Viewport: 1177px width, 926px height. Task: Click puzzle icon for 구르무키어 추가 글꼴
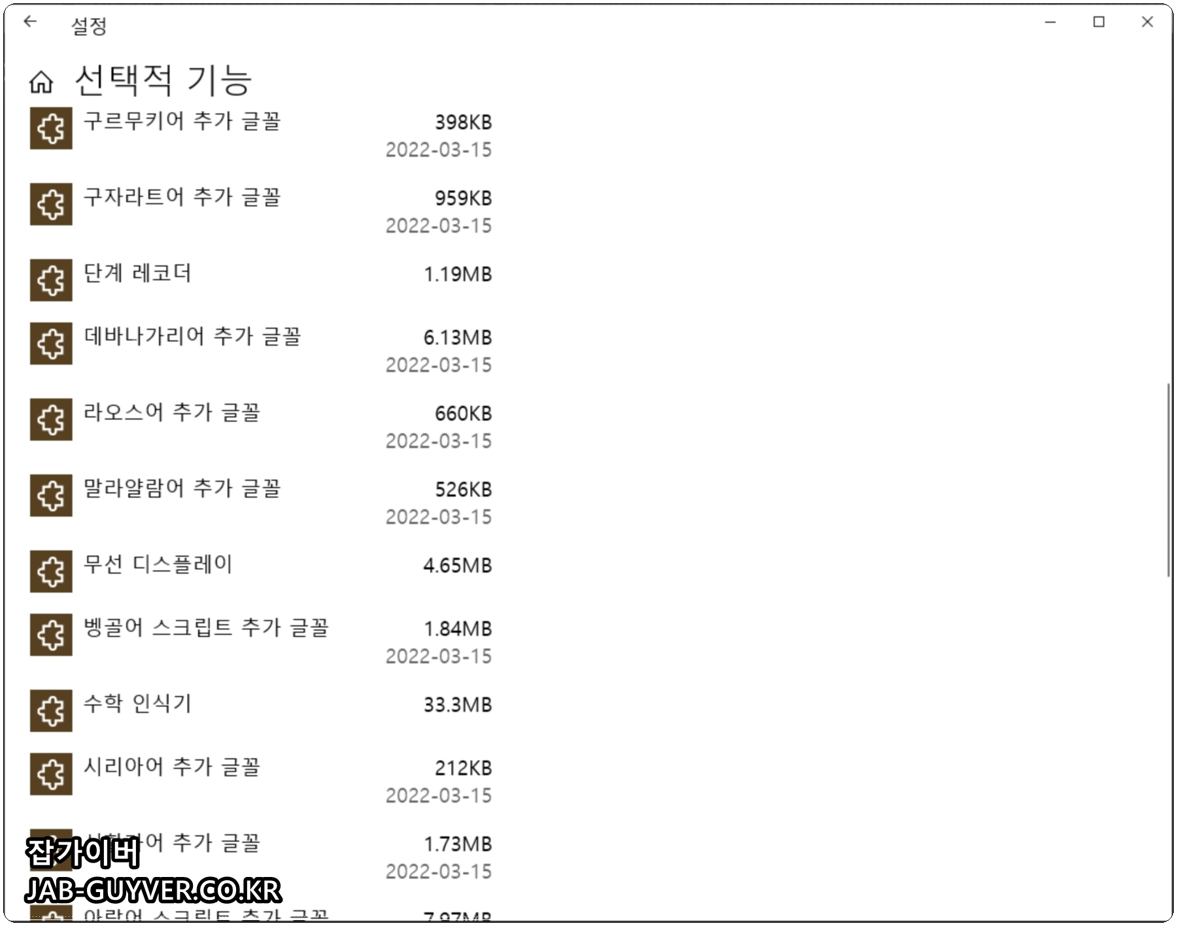[51, 128]
